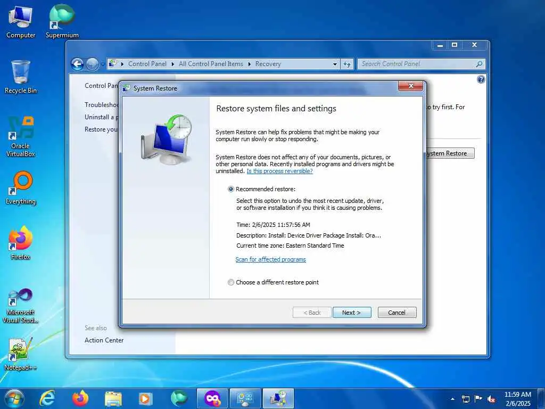Expand arrow after Control Panel breadcrumb
The height and width of the screenshot is (409, 545).
tap(173, 64)
